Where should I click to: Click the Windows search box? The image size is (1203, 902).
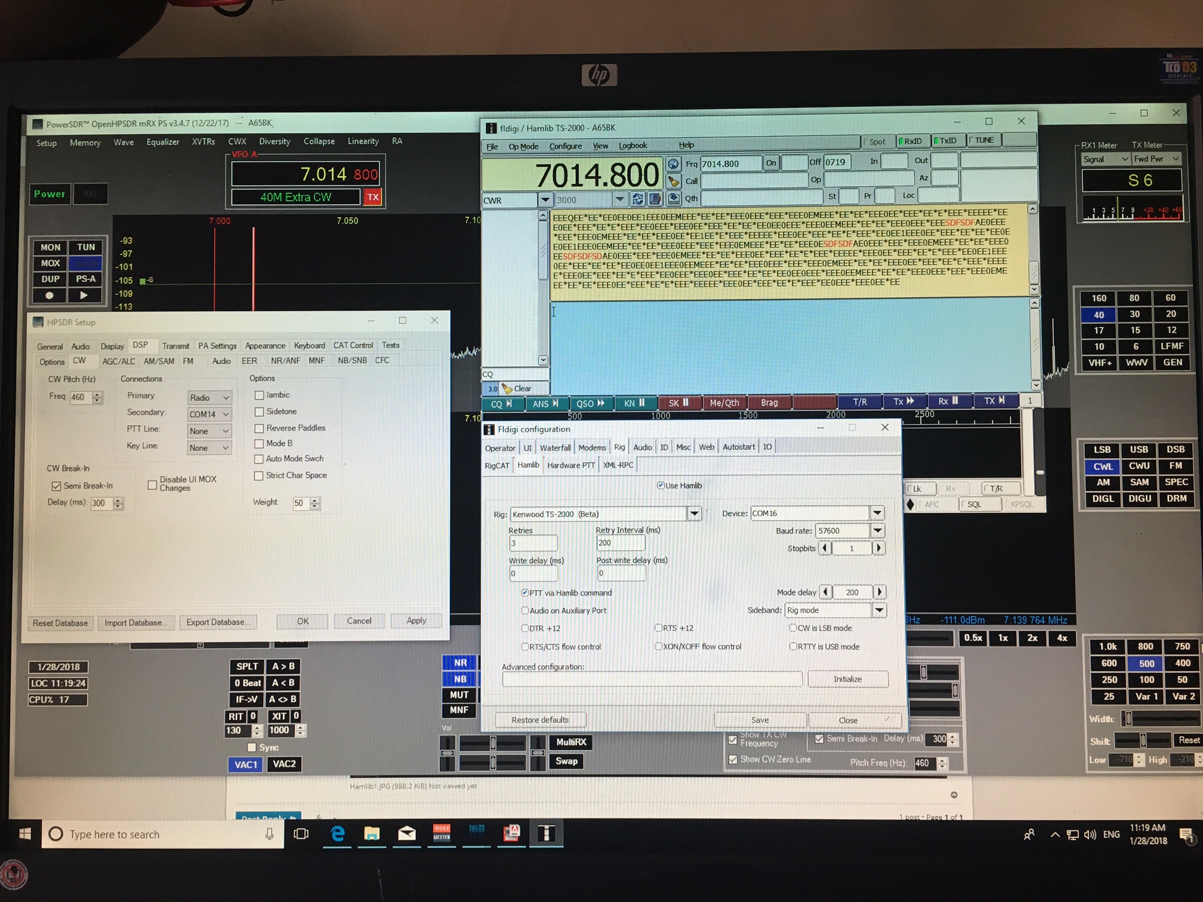[161, 834]
